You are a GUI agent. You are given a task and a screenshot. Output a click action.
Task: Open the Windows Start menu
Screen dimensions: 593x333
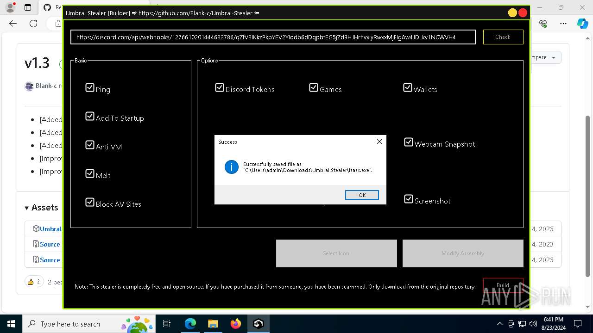[11, 324]
